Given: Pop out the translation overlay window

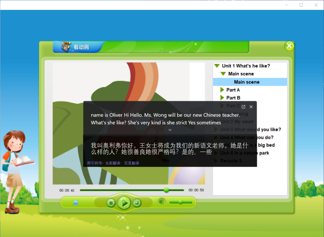Looking at the screenshot, I should point(243,107).
